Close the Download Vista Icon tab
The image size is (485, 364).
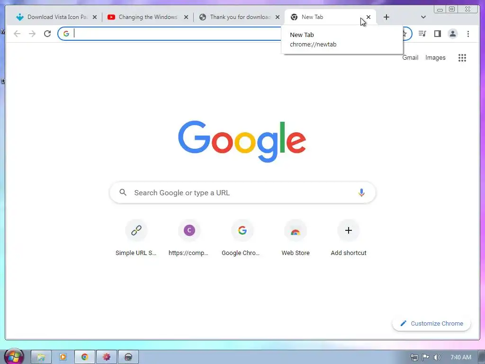click(x=95, y=17)
